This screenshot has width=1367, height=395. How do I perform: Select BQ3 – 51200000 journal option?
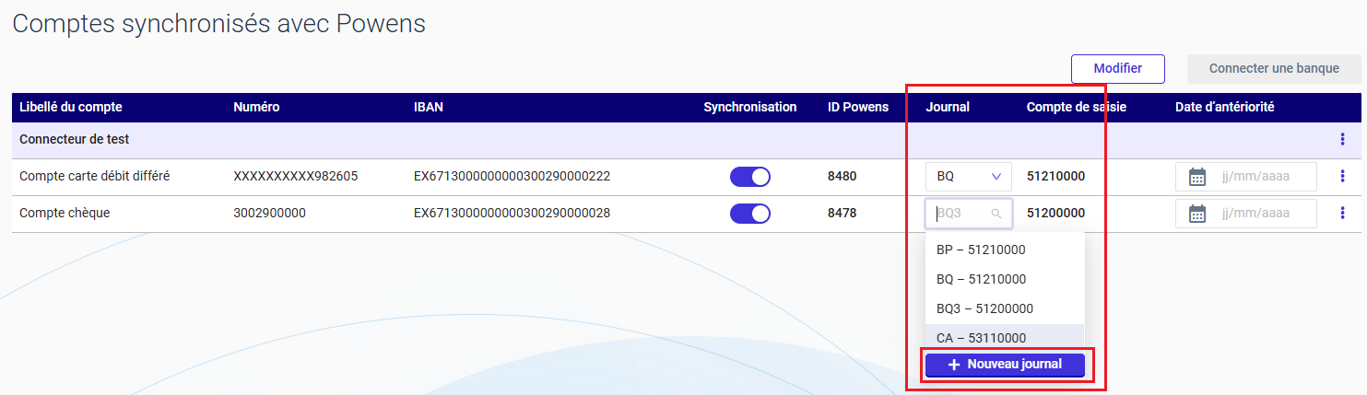tap(1005, 308)
